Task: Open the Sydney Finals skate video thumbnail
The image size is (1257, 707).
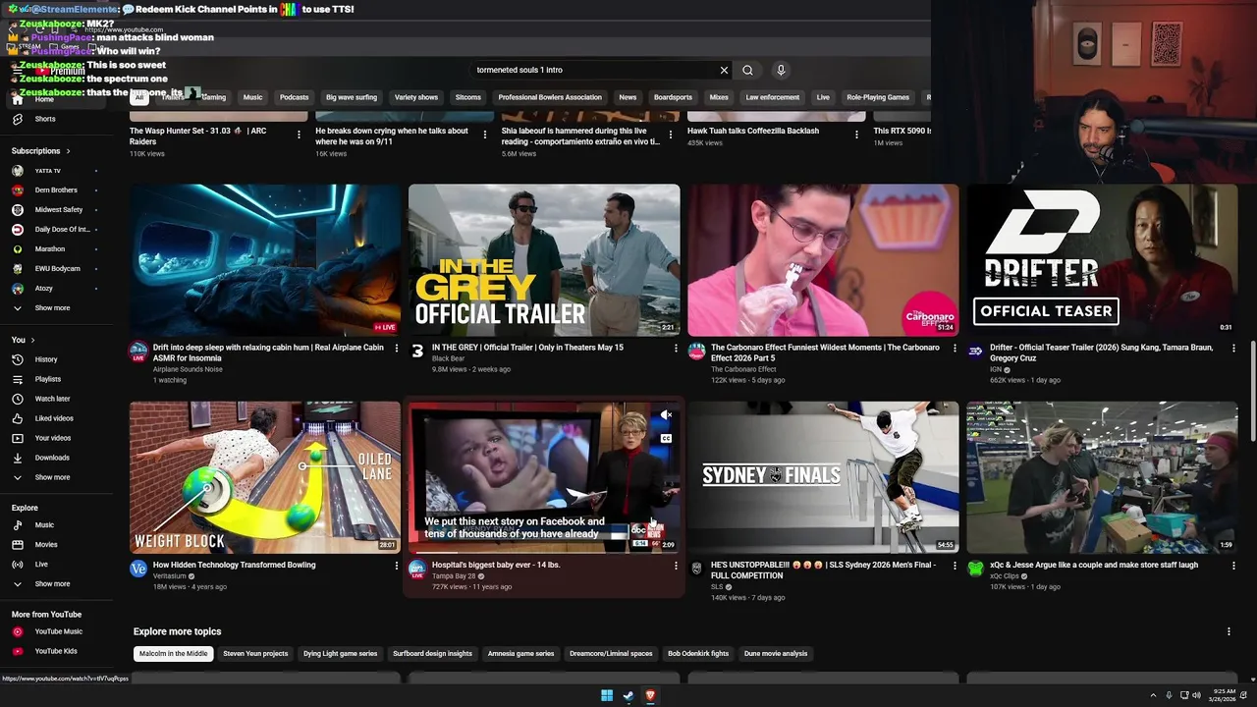Action: point(823,477)
